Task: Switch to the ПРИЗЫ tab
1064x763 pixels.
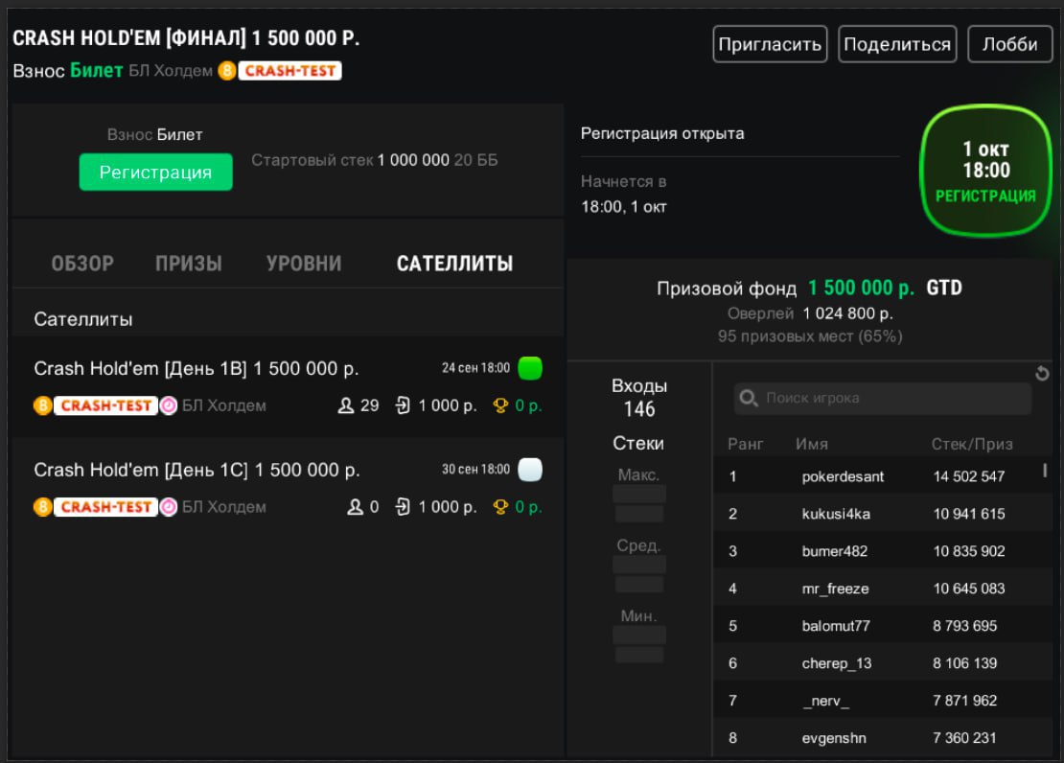Action: coord(189,264)
